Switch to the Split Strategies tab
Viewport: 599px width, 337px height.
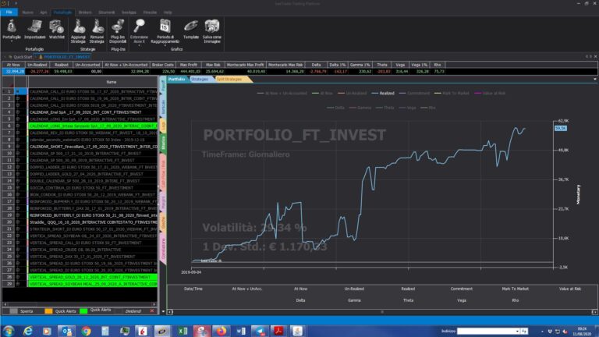point(229,79)
